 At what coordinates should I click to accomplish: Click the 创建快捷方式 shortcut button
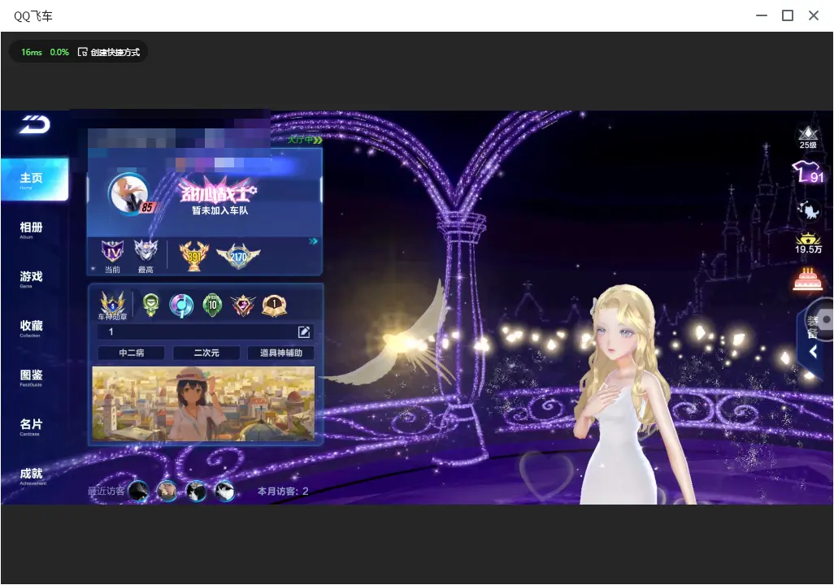tap(109, 52)
